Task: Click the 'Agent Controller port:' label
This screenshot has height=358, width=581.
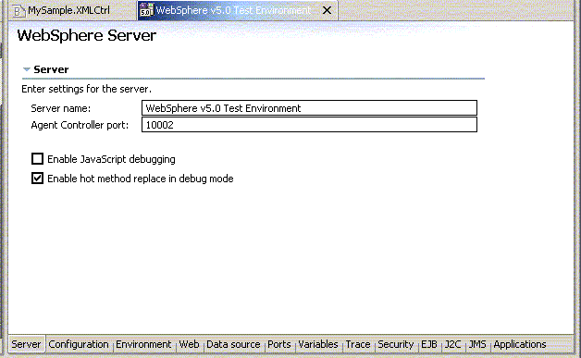Action: [x=80, y=125]
